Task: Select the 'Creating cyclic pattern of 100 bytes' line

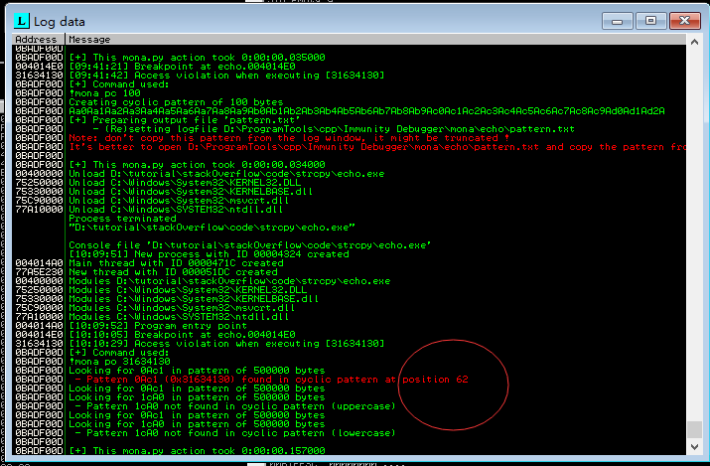Action: click(x=176, y=102)
